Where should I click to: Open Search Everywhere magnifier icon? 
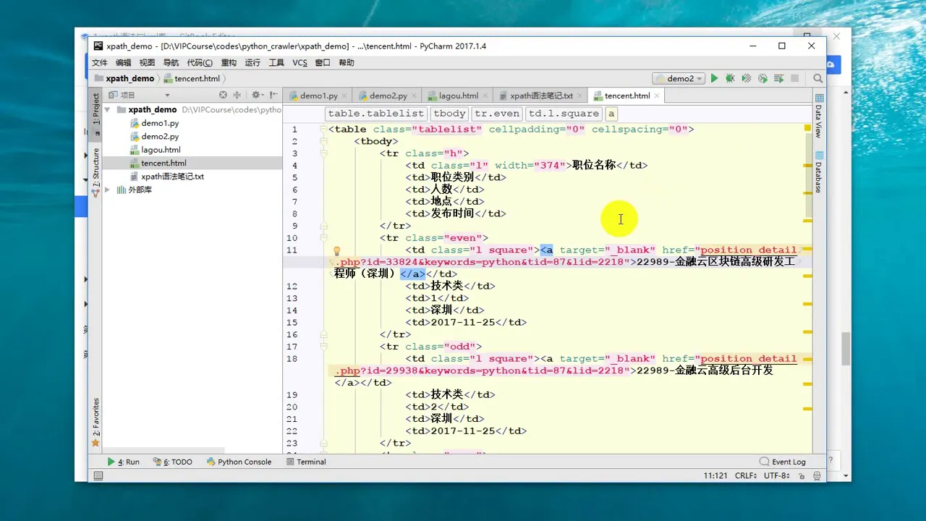(x=818, y=78)
